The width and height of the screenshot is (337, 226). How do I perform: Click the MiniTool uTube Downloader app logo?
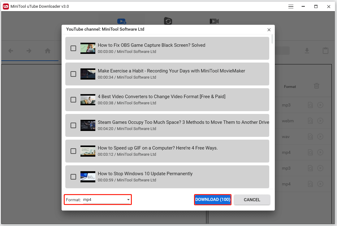click(x=6, y=7)
